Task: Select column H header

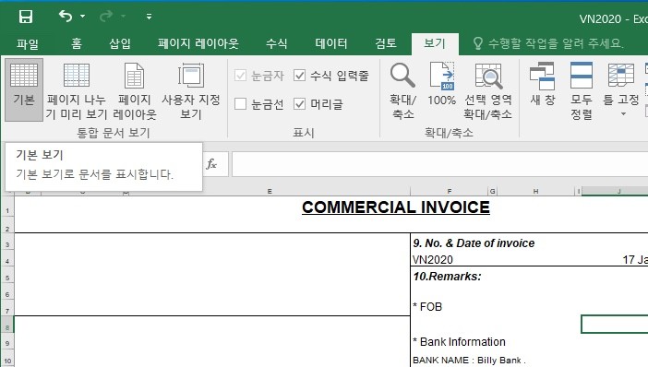Action: (x=535, y=191)
